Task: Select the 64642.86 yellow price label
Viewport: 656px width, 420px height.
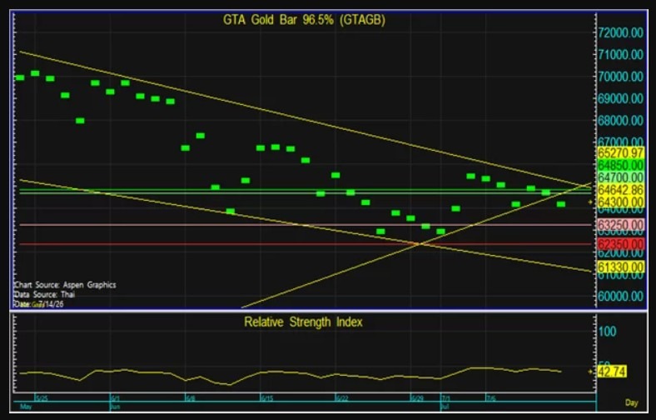Action: click(620, 190)
